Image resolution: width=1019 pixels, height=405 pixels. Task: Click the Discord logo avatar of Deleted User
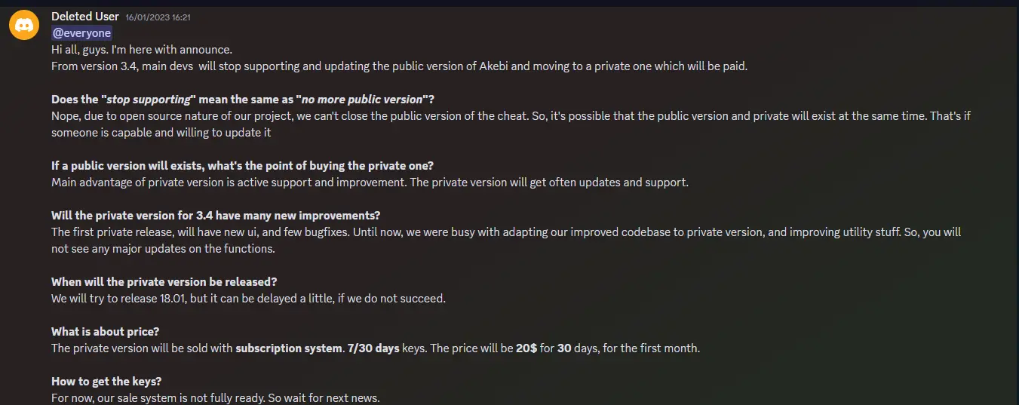(24, 26)
